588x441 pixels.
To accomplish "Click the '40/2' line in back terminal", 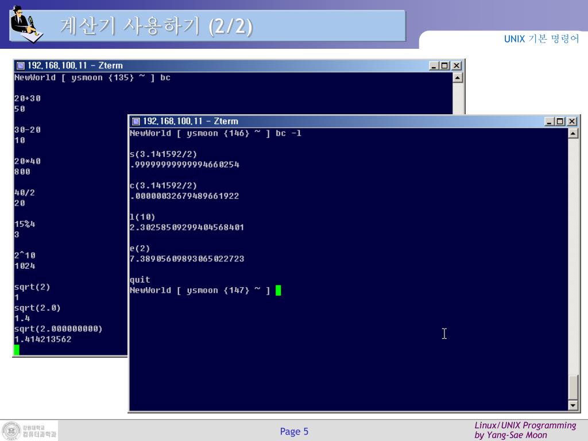I will (x=24, y=193).
